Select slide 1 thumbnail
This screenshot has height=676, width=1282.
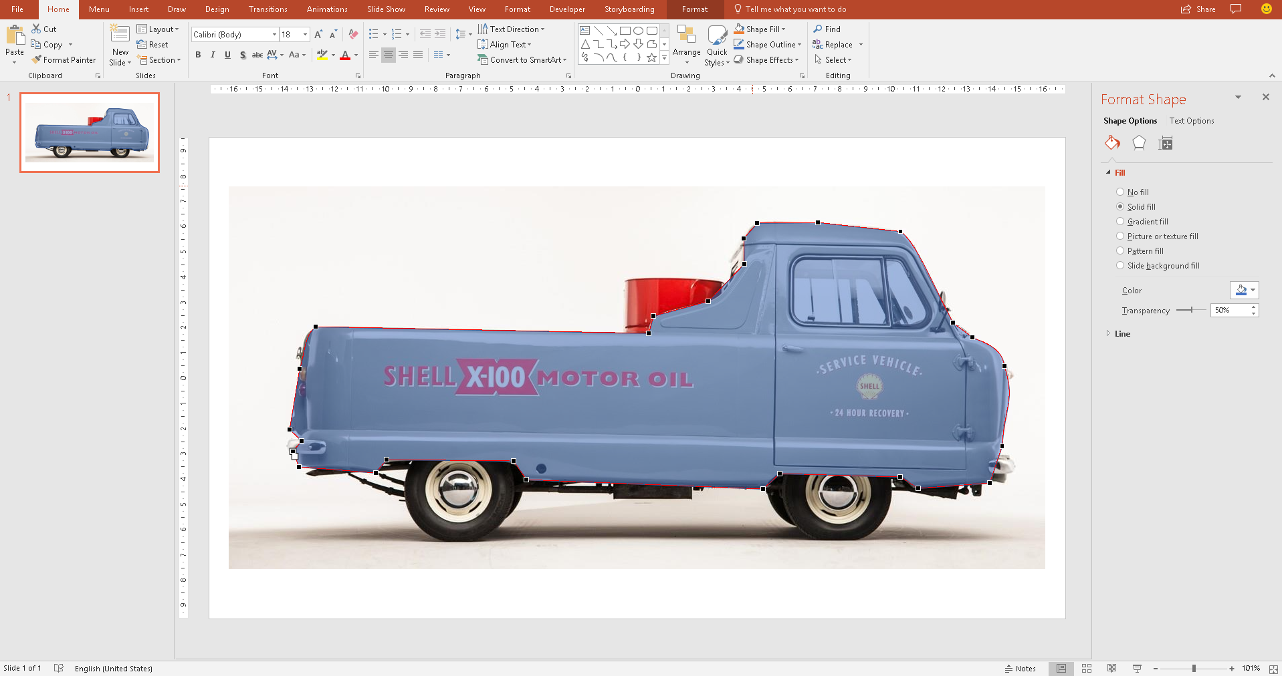(90, 132)
